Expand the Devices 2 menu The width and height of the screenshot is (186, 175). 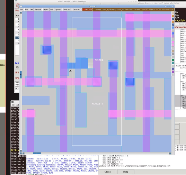pyautogui.click(x=77, y=9)
